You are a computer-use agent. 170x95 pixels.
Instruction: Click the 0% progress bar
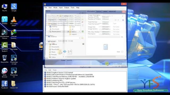[104, 37]
